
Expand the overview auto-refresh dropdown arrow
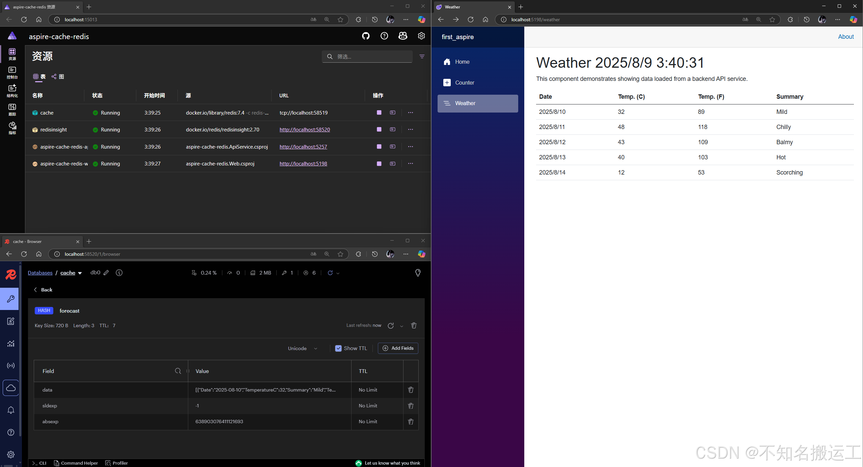pos(338,273)
